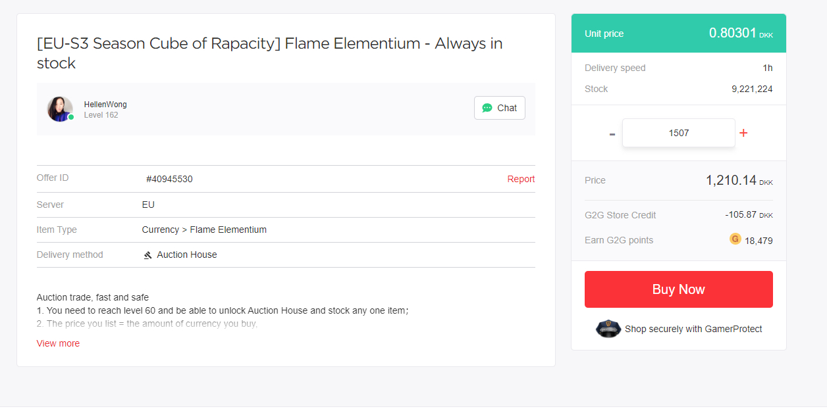This screenshot has height=413, width=827.
Task: Click the offer ID number #40945530
Action: pyautogui.click(x=169, y=179)
